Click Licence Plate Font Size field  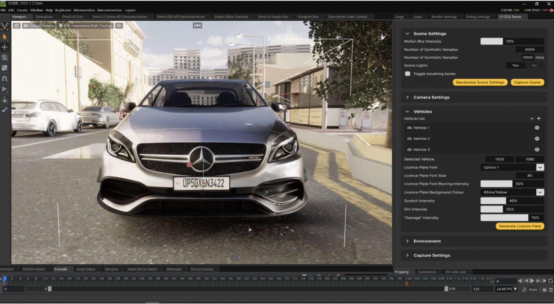[529, 175]
